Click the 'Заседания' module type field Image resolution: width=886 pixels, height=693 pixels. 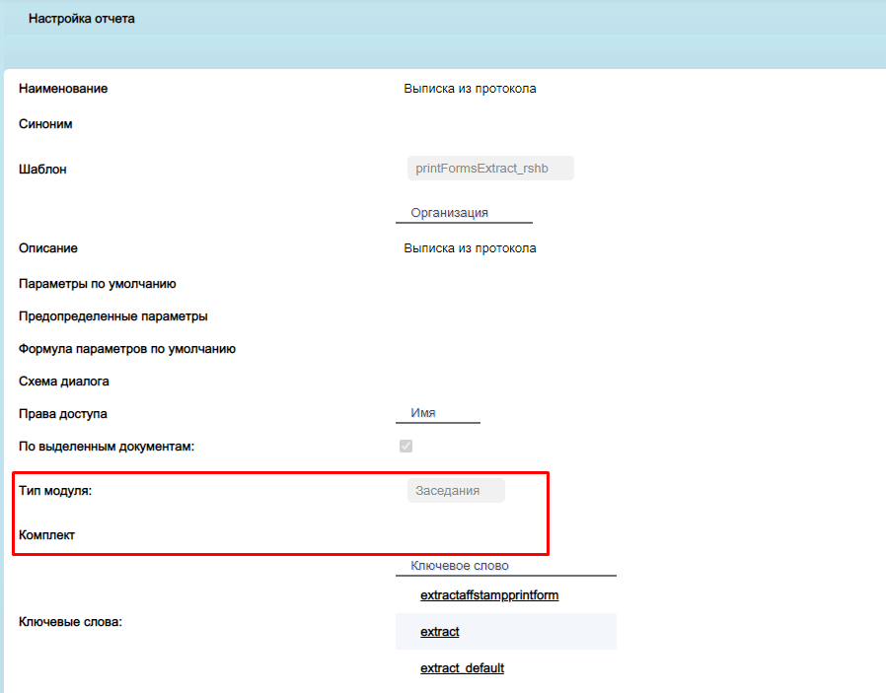pyautogui.click(x=456, y=490)
